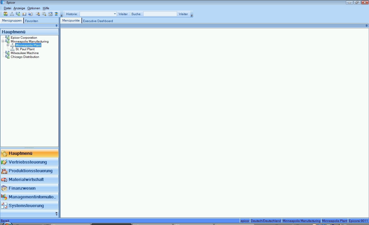Open the Systemsteuerung navigation group

[x=29, y=206]
